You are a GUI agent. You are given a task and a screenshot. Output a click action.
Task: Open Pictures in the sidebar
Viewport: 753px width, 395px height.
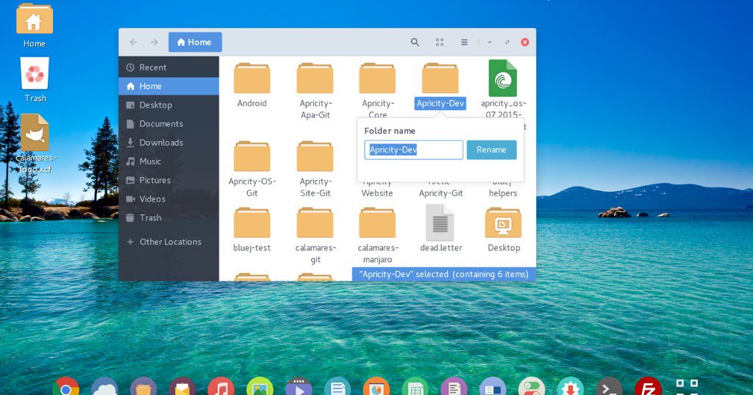(168, 180)
